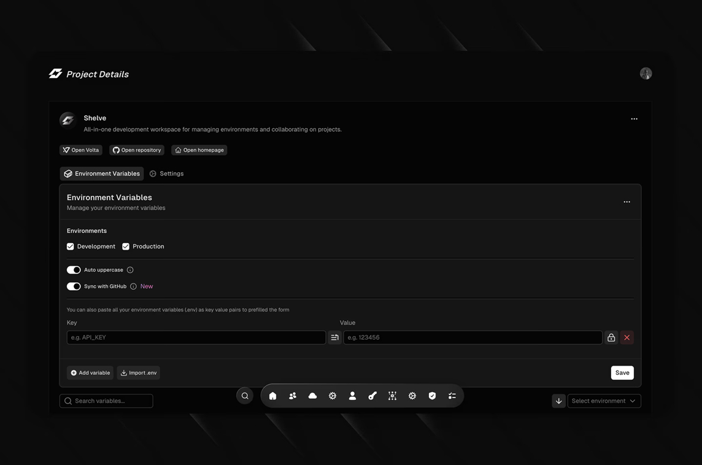This screenshot has height=465, width=702.
Task: Click the Save button
Action: [x=622, y=373]
